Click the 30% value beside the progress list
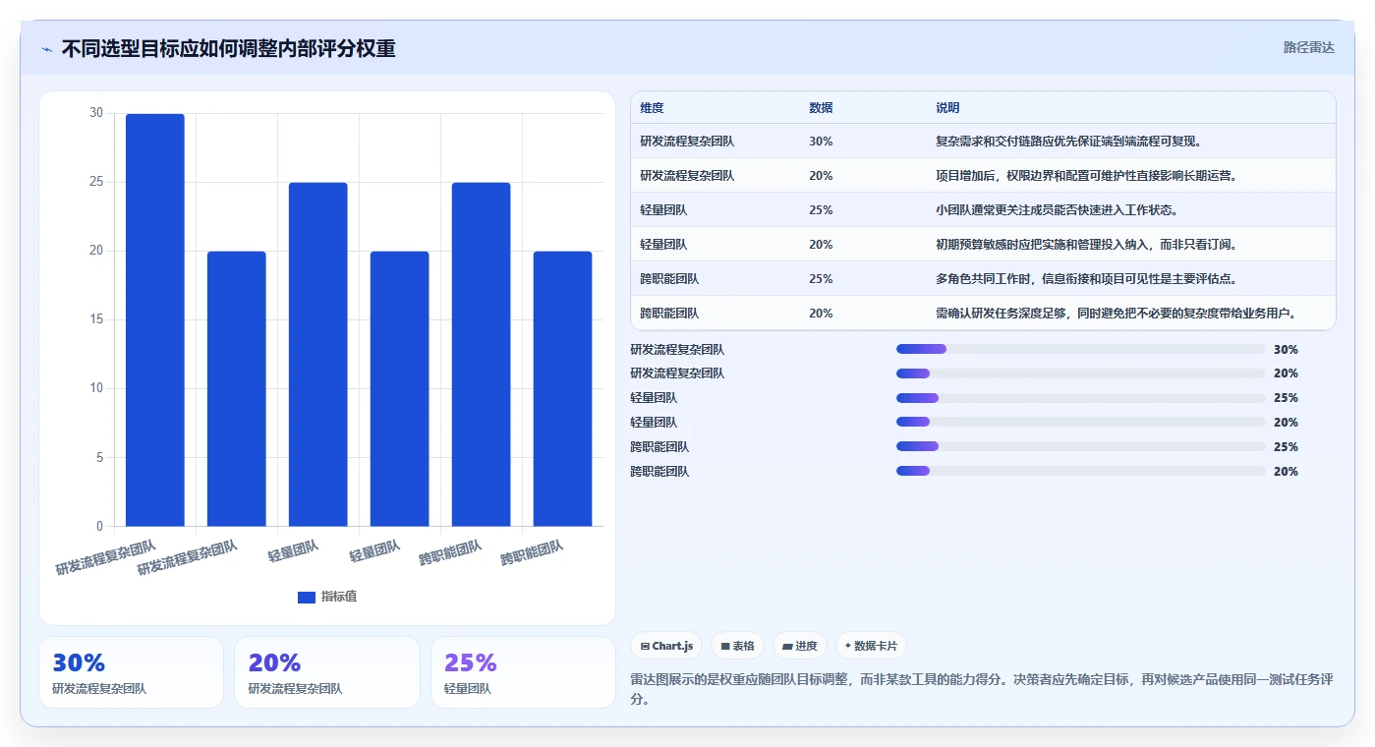The width and height of the screenshot is (1375, 747). (1286, 349)
